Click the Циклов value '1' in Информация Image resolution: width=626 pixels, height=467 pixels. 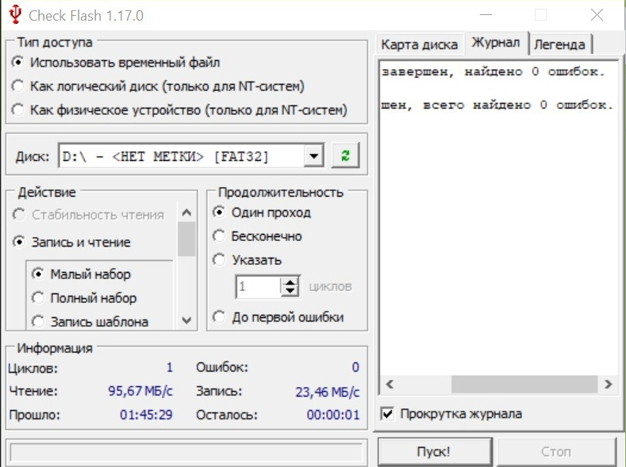click(170, 367)
